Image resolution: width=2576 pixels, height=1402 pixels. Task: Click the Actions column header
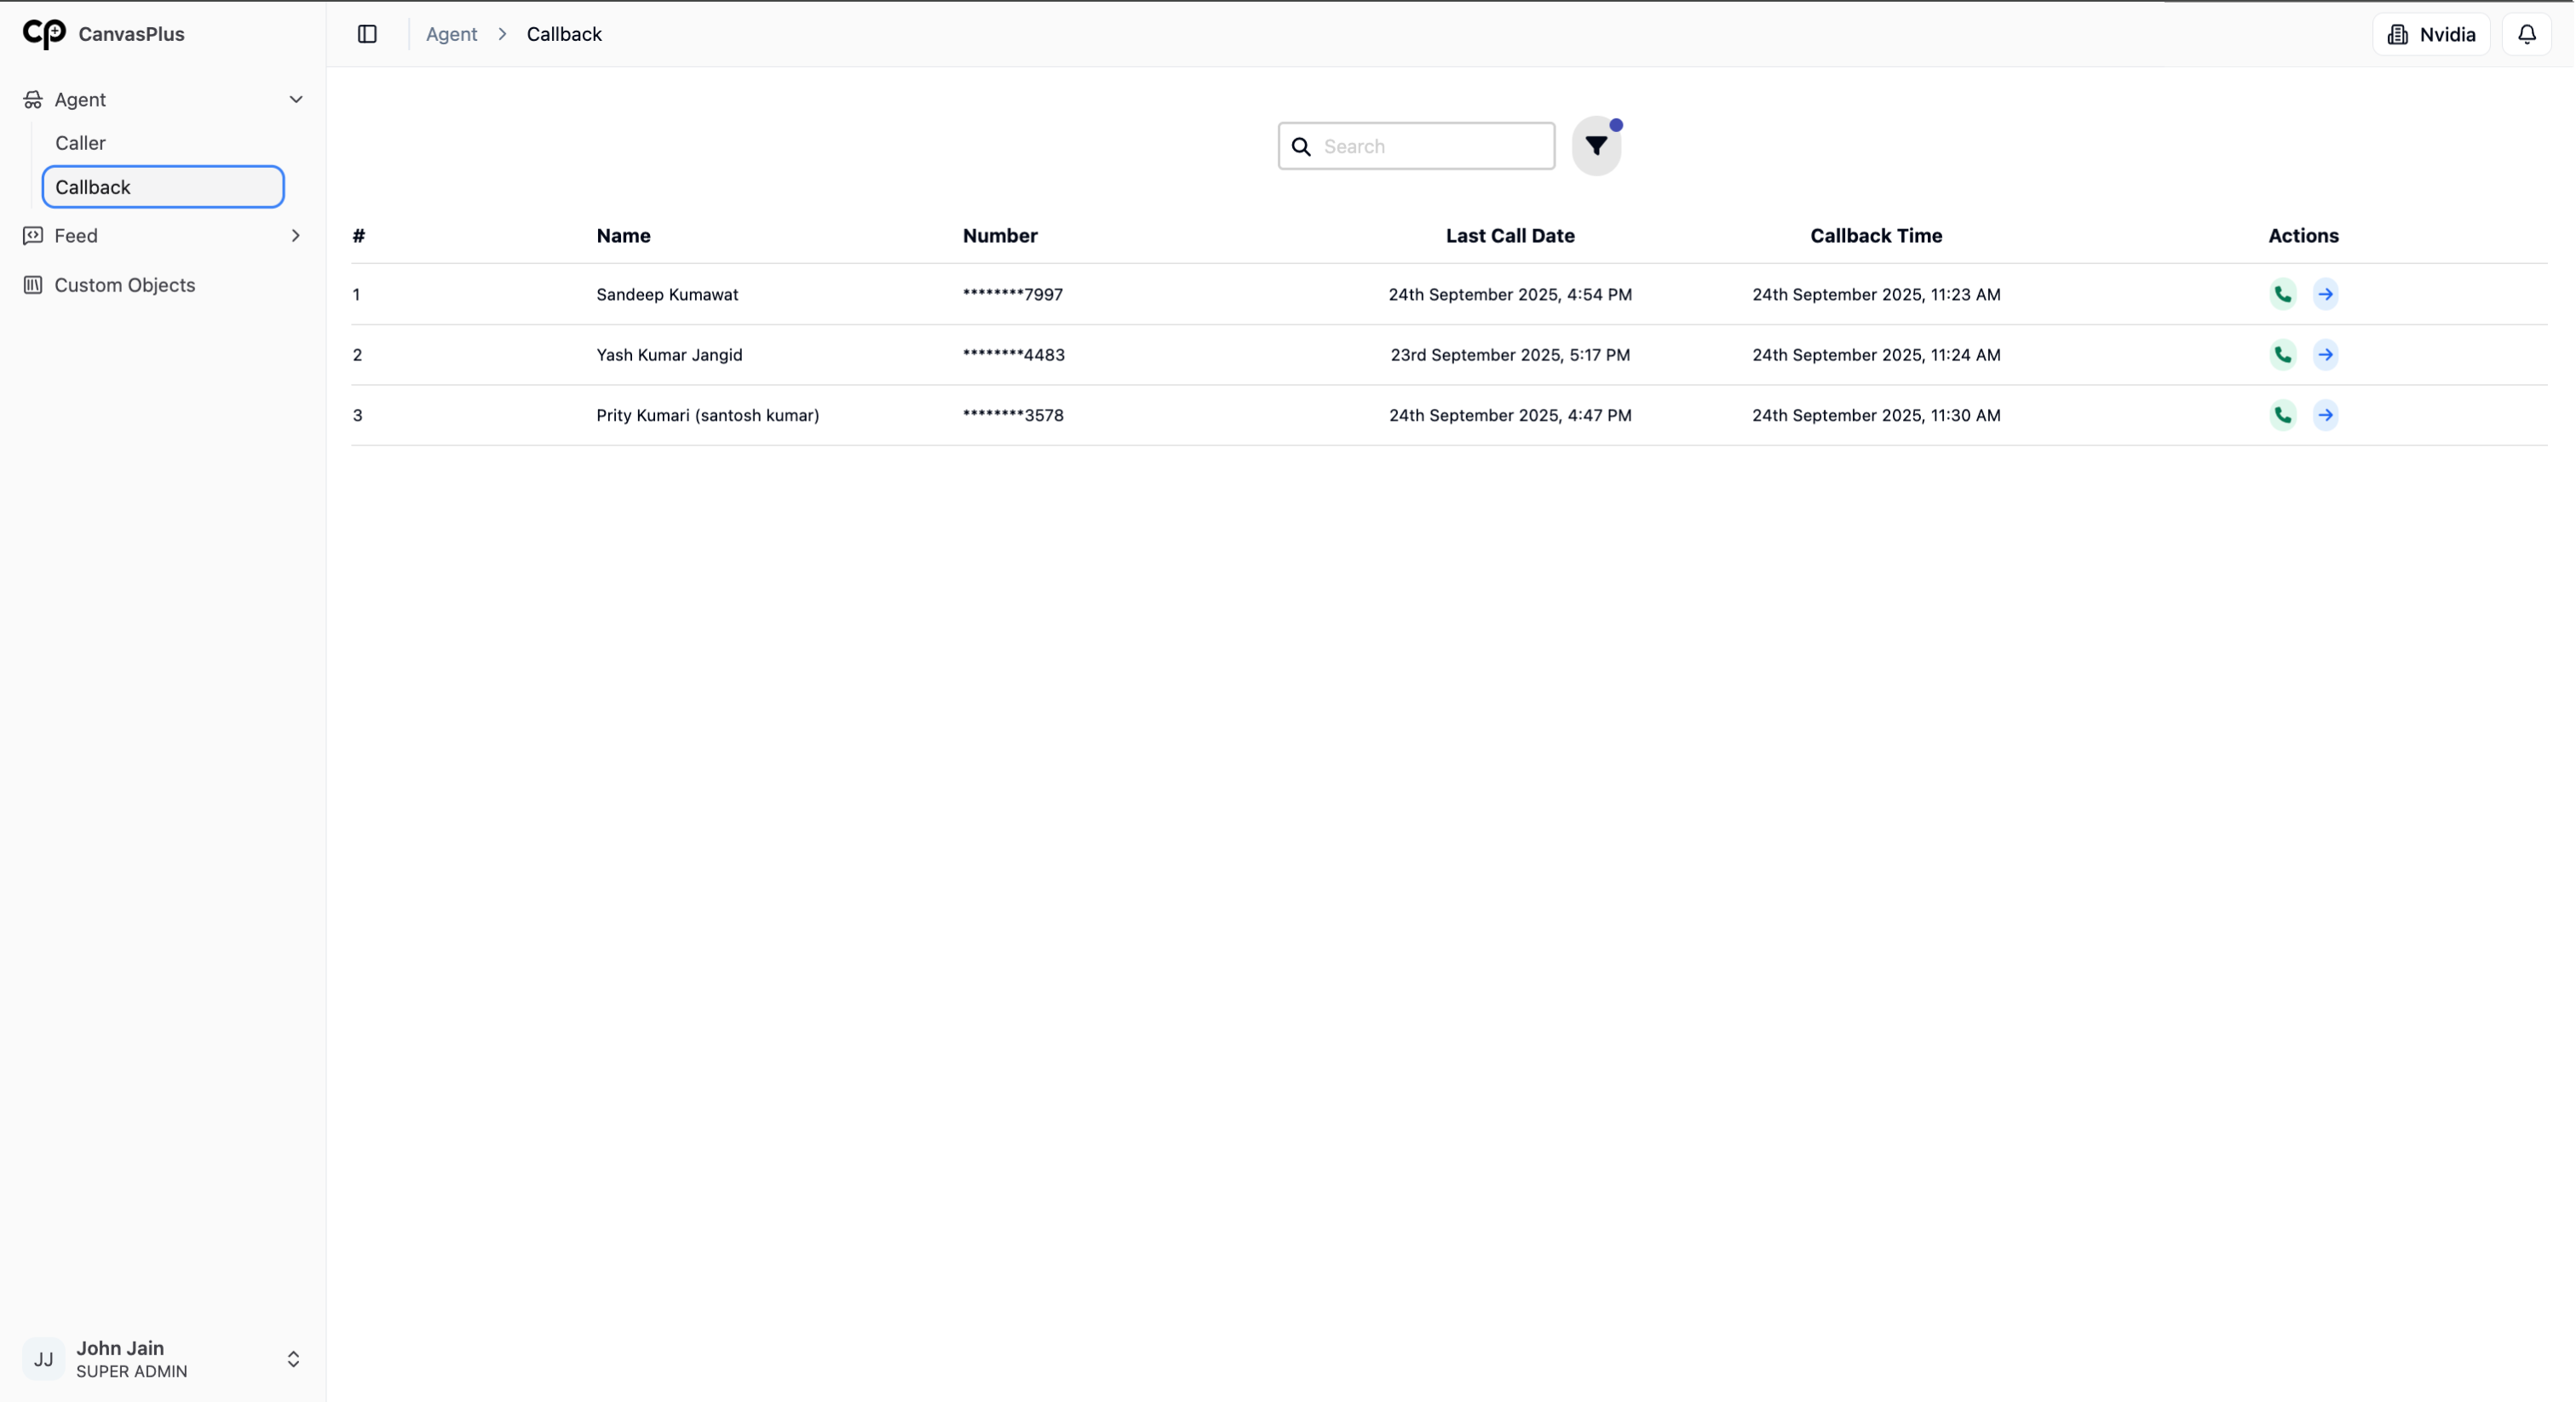pos(2303,236)
